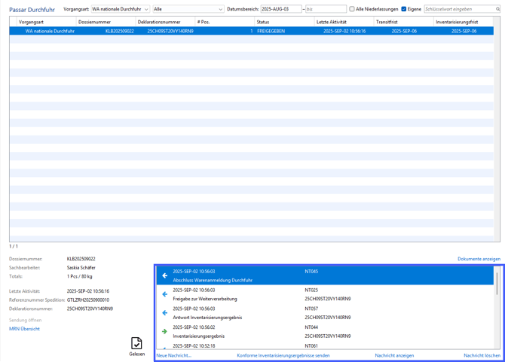505x362 pixels.
Task: Click the blue arrow icon of Freigabe zur Weiterverarbeitung
Action: coord(164,294)
